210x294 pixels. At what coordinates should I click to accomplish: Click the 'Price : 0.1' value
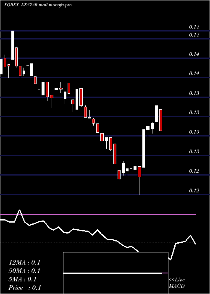pos(25,288)
